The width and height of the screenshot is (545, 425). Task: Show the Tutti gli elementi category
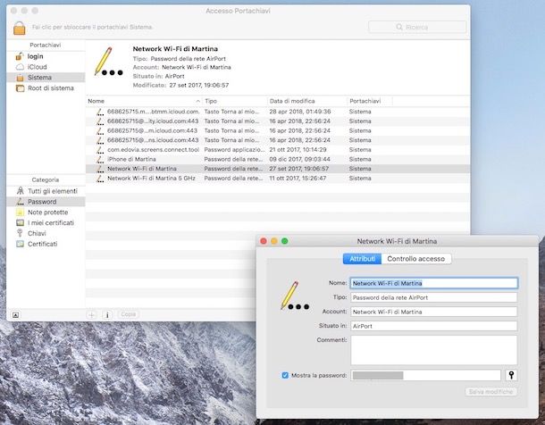click(46, 191)
